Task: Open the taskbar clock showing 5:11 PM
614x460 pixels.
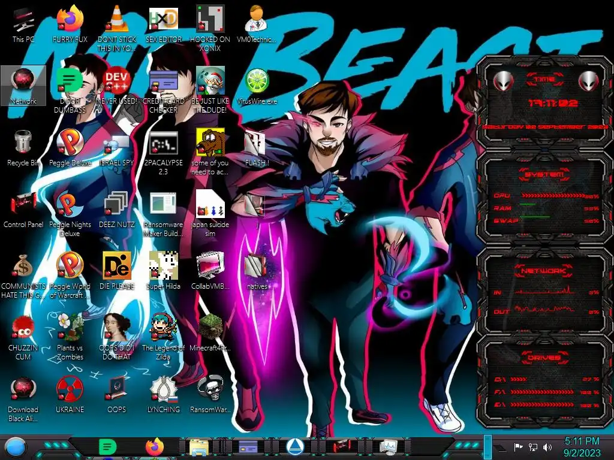Action: point(582,447)
